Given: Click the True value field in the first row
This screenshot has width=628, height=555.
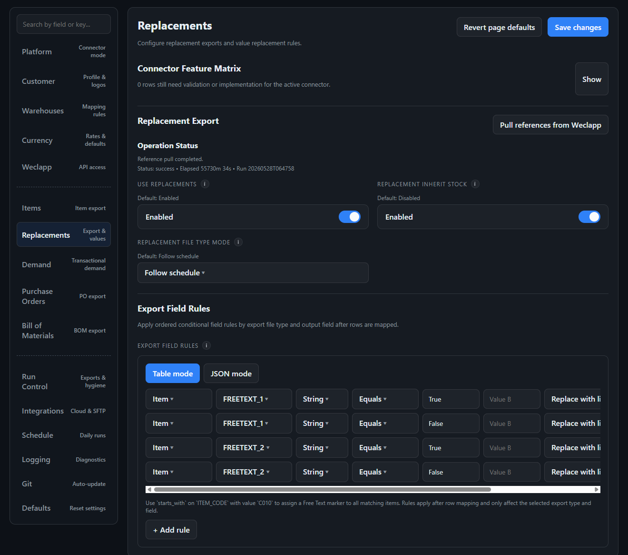Looking at the screenshot, I should point(451,399).
